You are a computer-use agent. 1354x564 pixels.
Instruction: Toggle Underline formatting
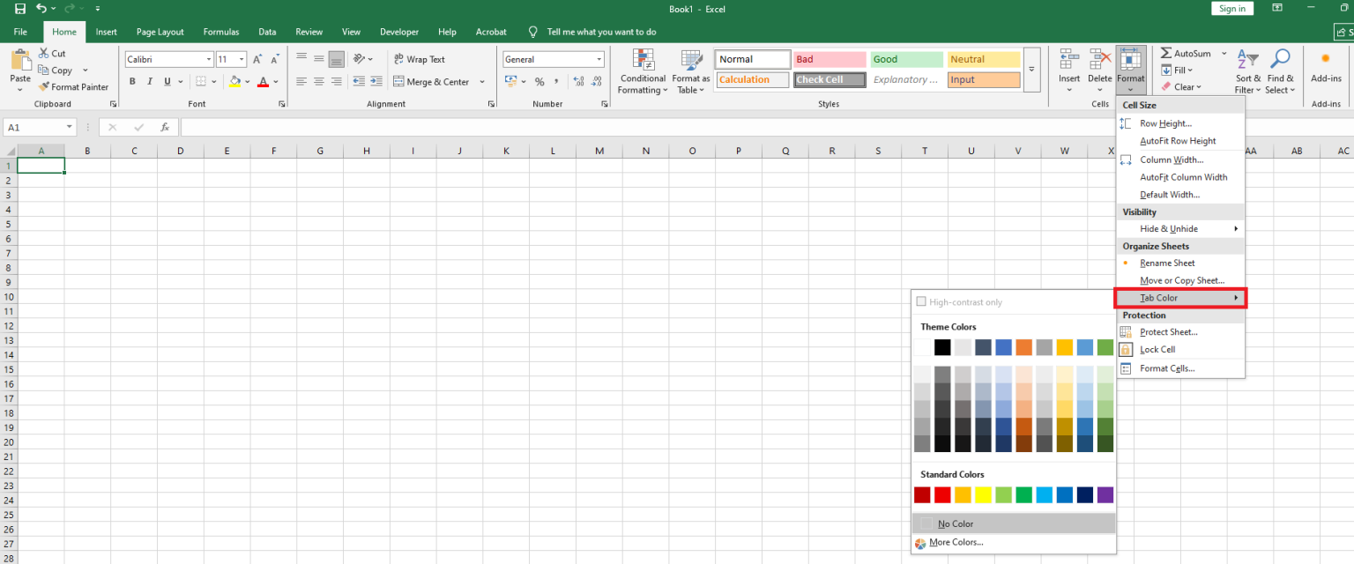[167, 82]
